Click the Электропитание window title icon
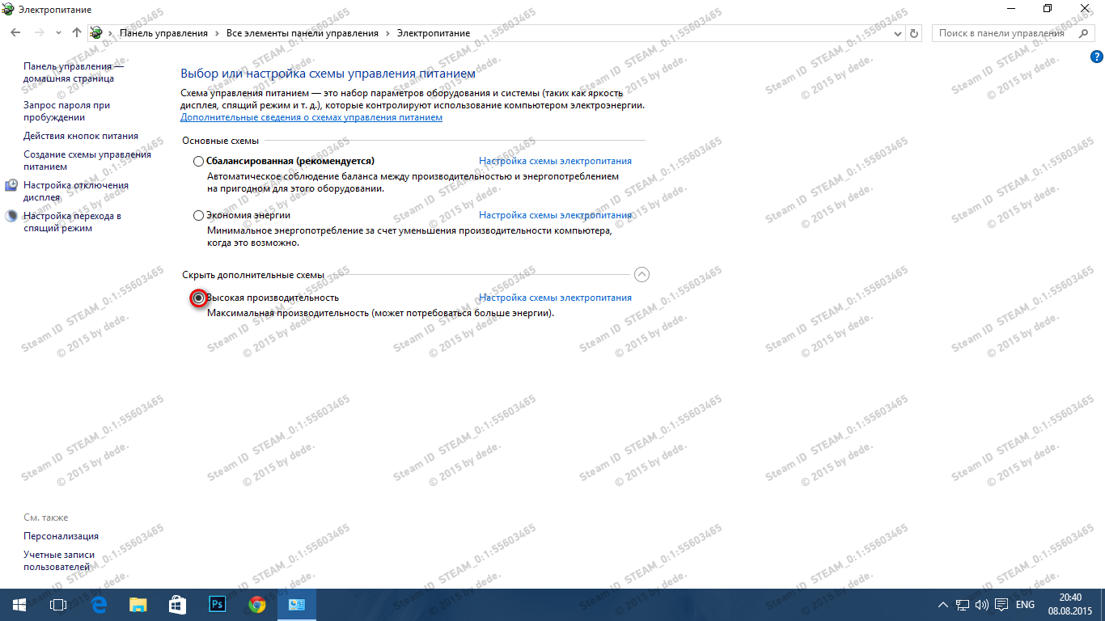 pyautogui.click(x=8, y=10)
